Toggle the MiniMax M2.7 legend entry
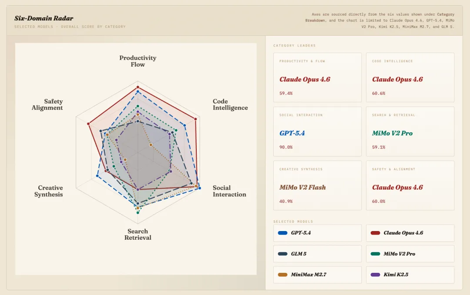This screenshot has width=470, height=295. click(x=317, y=275)
